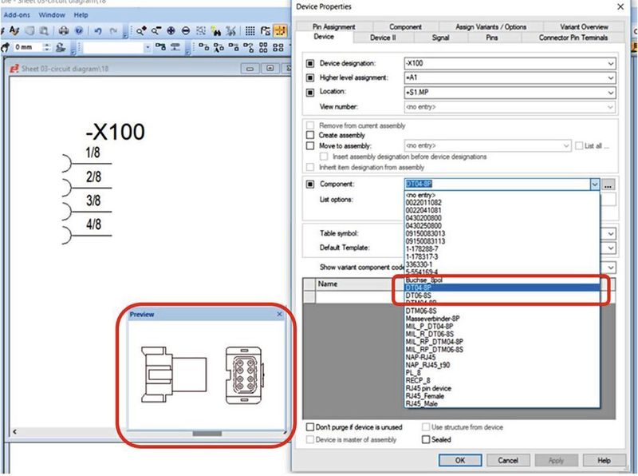This screenshot has height=476, width=638.
Task: Enable the Move to assembly checkbox
Action: (310, 145)
